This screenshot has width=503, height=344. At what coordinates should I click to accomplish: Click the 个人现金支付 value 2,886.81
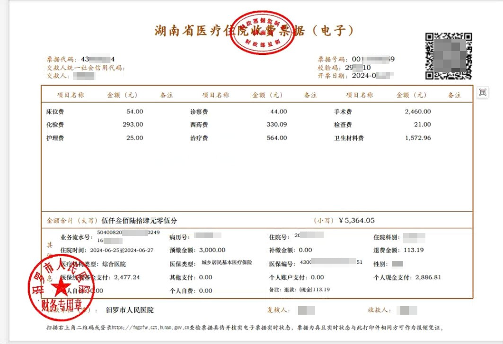coord(428,277)
